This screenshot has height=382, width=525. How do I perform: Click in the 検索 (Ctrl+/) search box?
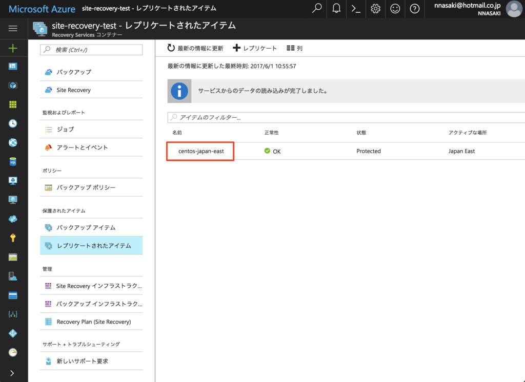click(91, 50)
